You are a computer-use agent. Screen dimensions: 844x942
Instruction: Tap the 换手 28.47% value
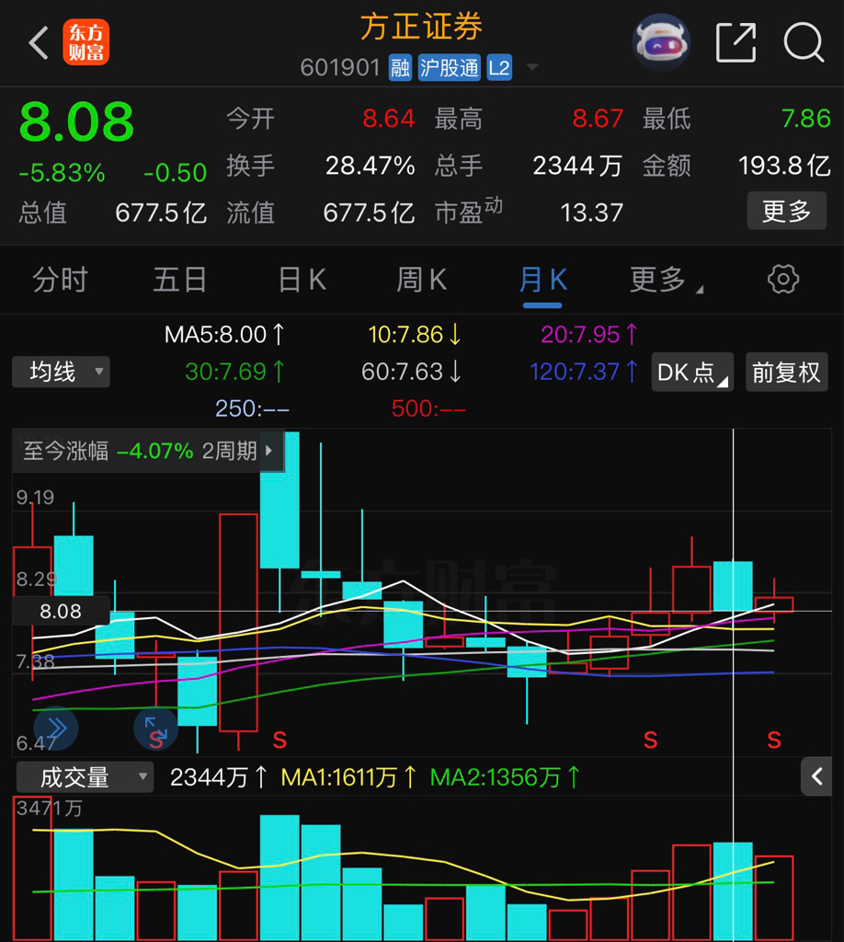tap(370, 166)
